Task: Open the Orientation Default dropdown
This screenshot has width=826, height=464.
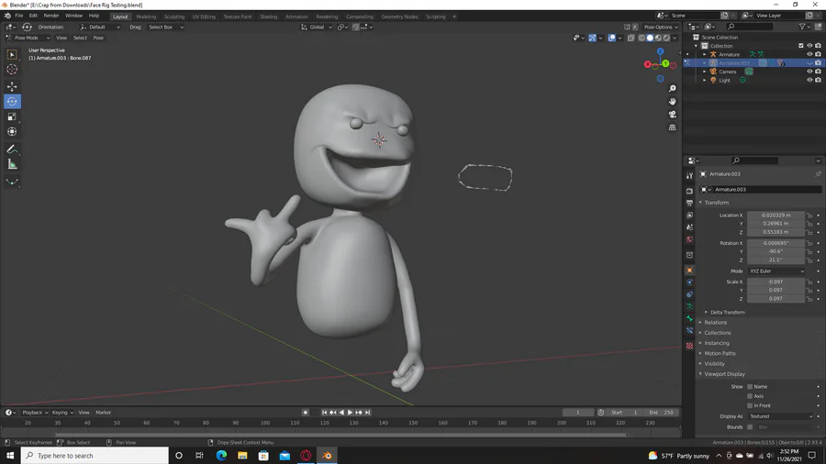Action: 99,27
